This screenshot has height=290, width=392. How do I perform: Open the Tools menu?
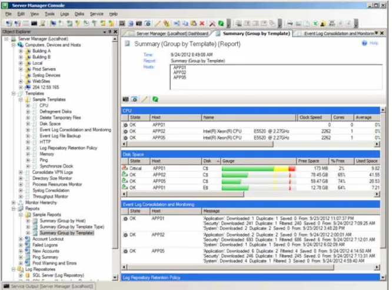point(49,14)
